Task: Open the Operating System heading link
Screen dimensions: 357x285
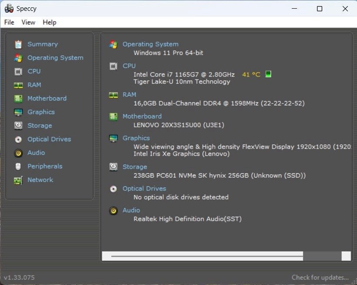Action: (x=150, y=44)
